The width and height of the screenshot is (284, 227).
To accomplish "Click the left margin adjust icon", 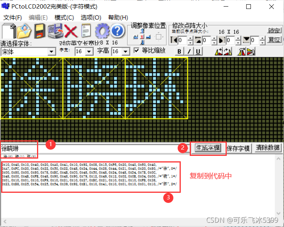I will click(174, 40).
